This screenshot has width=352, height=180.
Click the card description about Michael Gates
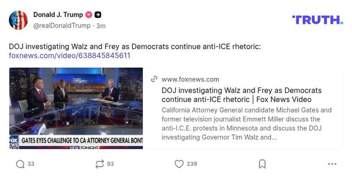[246, 124]
